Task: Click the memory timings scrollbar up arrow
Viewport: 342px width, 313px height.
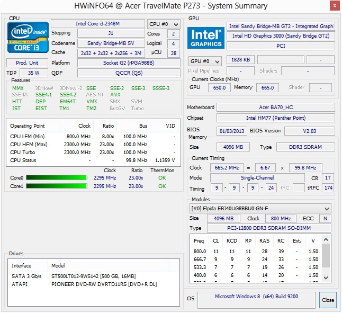Action: point(326,239)
